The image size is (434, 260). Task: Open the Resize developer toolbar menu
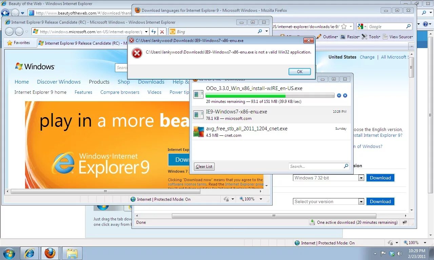coord(350,37)
